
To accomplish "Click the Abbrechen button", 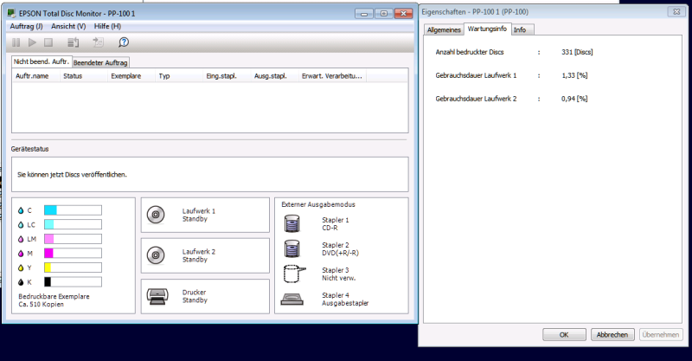I will pos(612,334).
